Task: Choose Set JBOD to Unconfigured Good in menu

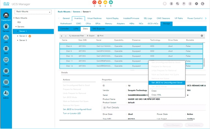Action: click(x=167, y=83)
